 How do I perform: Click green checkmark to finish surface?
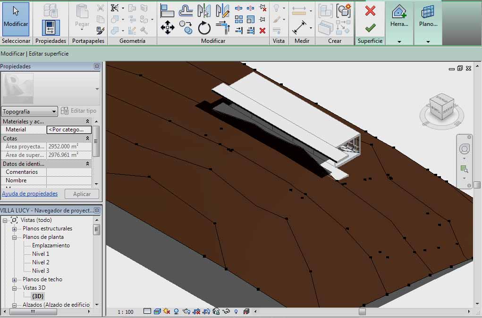(370, 28)
